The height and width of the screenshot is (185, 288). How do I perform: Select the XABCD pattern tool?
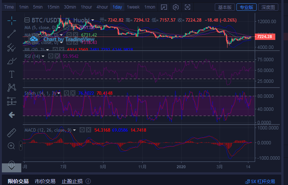[12, 87]
